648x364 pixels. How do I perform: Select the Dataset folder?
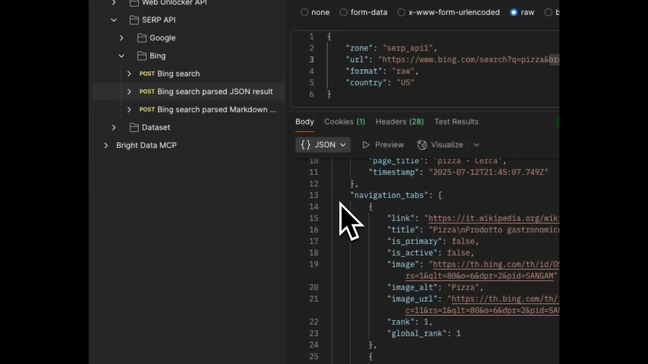click(156, 127)
